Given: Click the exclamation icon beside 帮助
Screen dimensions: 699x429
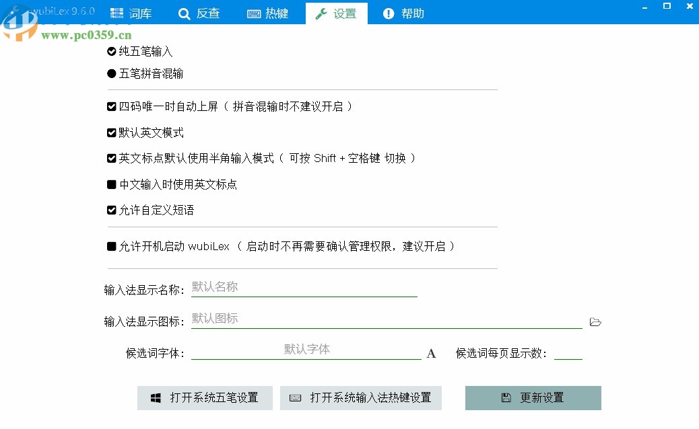Looking at the screenshot, I should [x=389, y=13].
